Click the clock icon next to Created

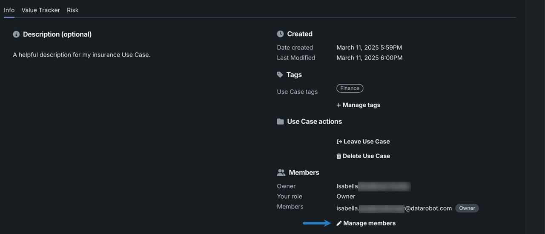(x=280, y=34)
